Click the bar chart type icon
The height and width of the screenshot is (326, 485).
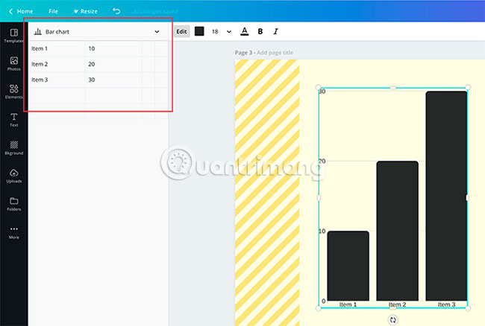click(x=38, y=31)
